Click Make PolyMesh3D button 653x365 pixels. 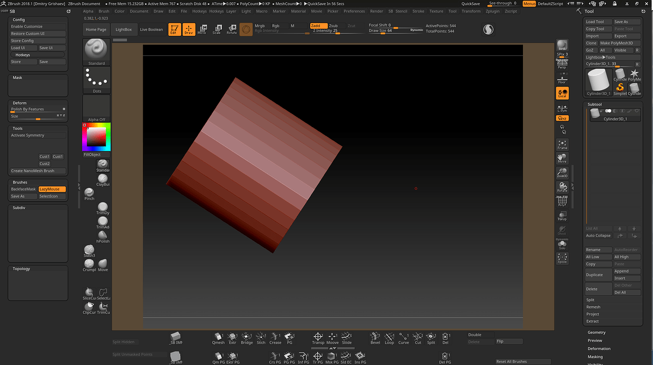tap(620, 43)
